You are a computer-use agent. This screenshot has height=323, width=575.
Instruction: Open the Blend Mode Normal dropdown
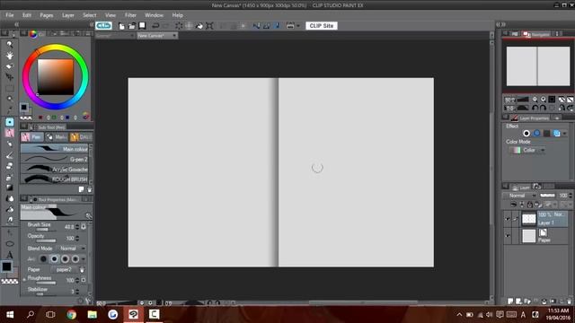pos(72,249)
